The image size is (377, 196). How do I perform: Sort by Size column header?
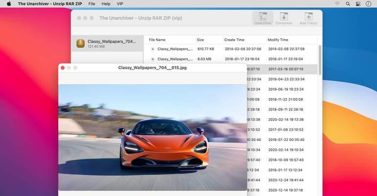[x=200, y=40]
